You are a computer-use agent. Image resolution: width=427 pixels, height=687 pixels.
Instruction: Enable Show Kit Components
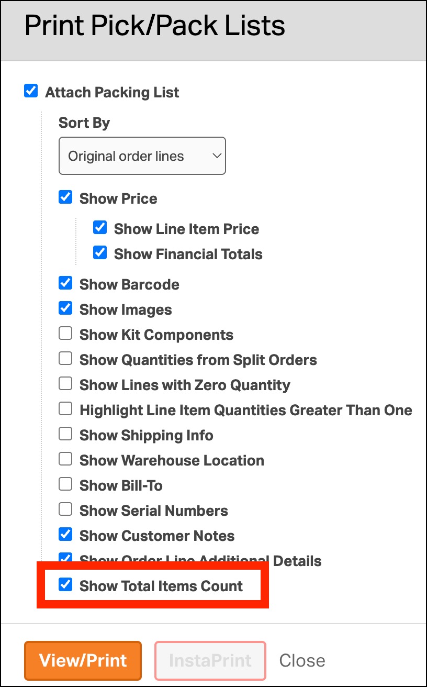(65, 334)
